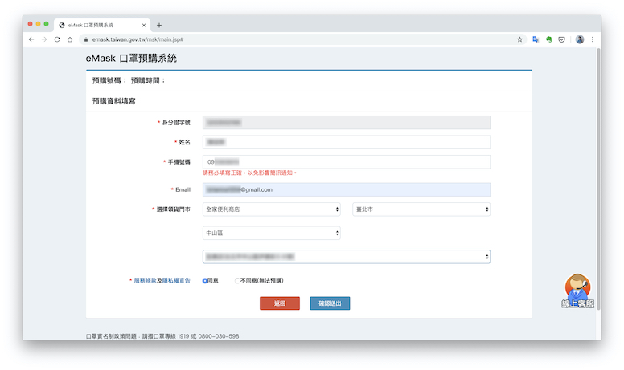The height and width of the screenshot is (370, 624).
Task: Open the 線上客服 online support avatar
Action: pos(577,291)
